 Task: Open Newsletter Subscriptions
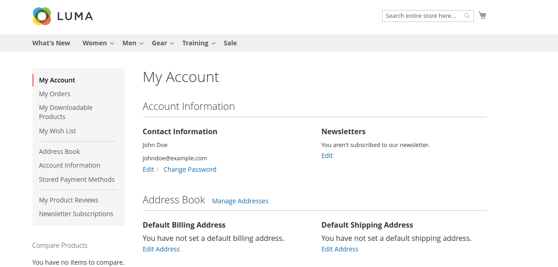point(76,213)
